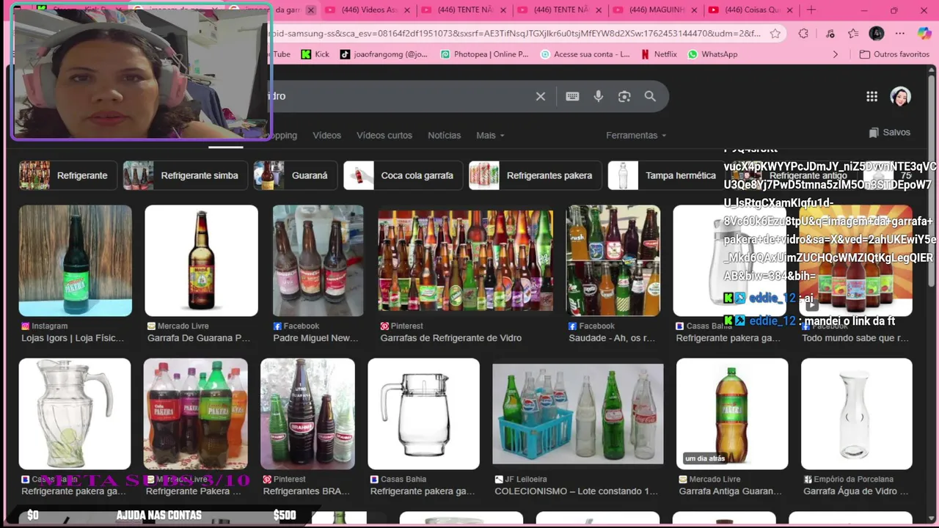
Task: Open the Salvos saved items
Action: coord(889,133)
